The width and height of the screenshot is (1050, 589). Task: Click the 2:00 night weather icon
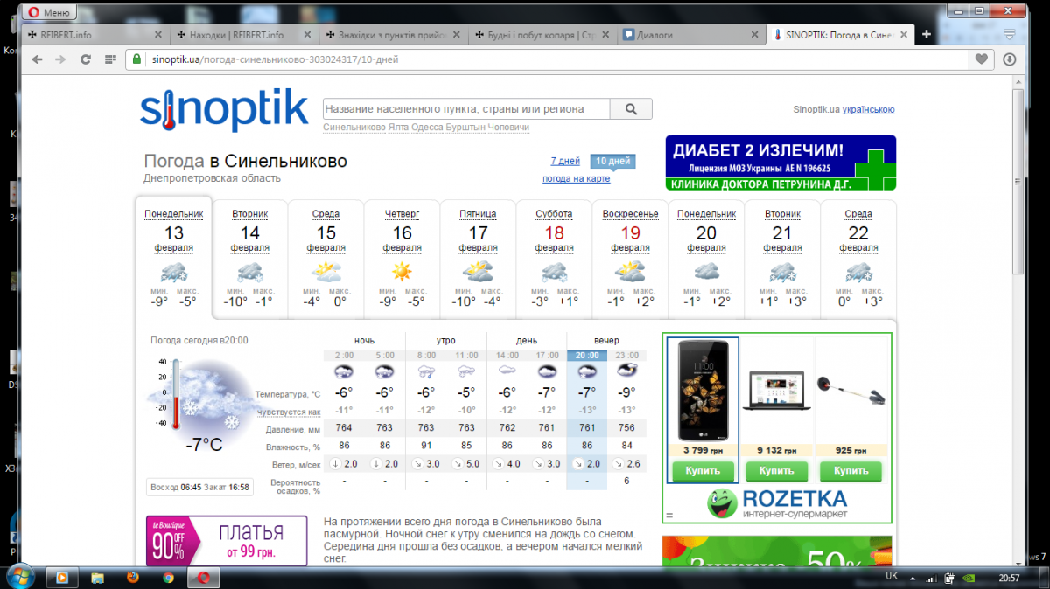click(344, 371)
